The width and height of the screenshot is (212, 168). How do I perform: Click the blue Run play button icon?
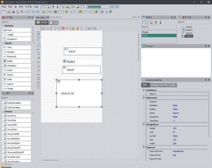pyautogui.click(x=86, y=12)
